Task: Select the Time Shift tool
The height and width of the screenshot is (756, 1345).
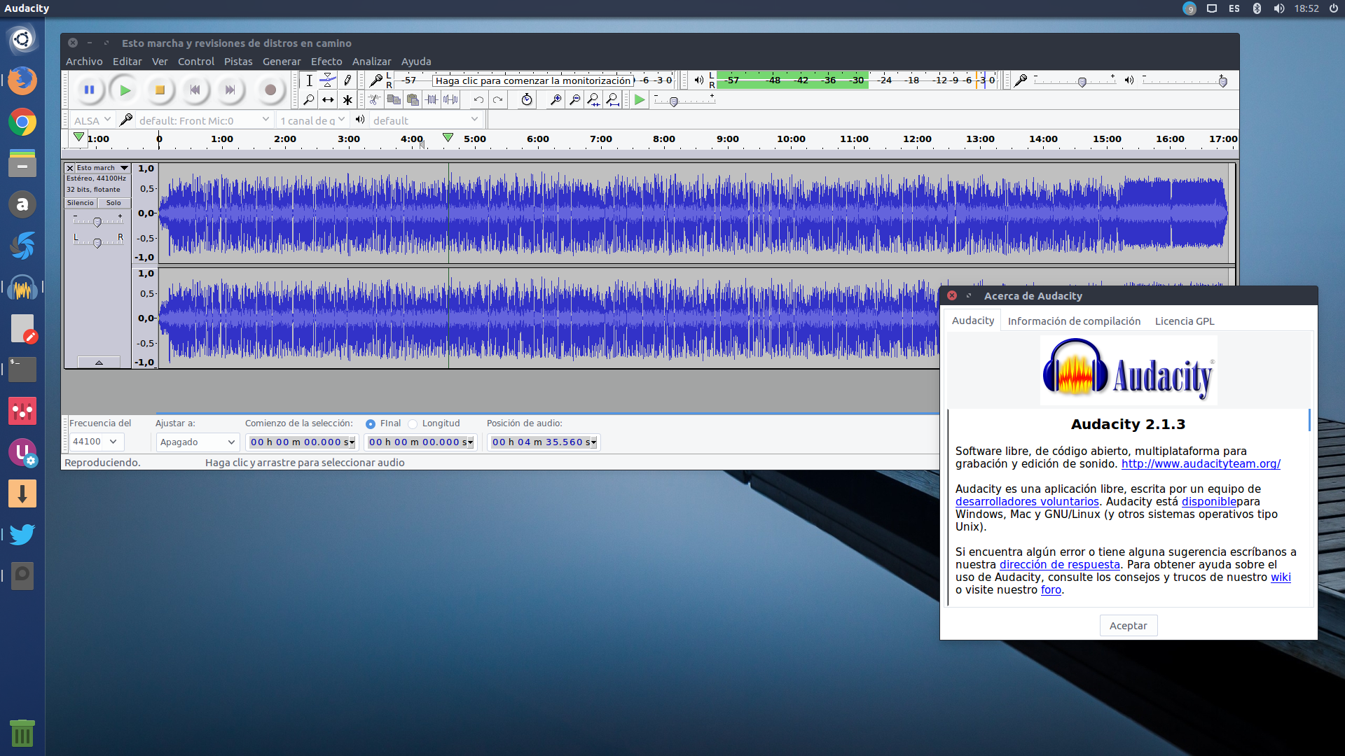Action: [328, 99]
